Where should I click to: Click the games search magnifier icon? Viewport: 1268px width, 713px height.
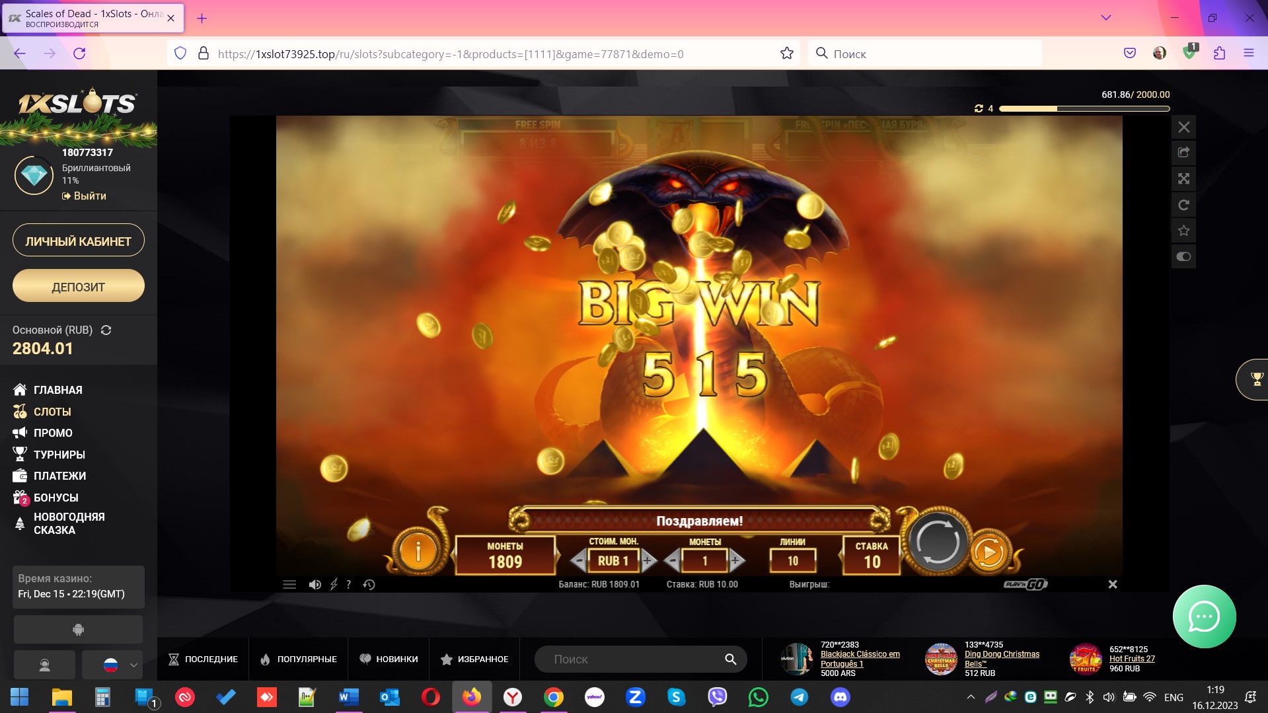coord(730,659)
